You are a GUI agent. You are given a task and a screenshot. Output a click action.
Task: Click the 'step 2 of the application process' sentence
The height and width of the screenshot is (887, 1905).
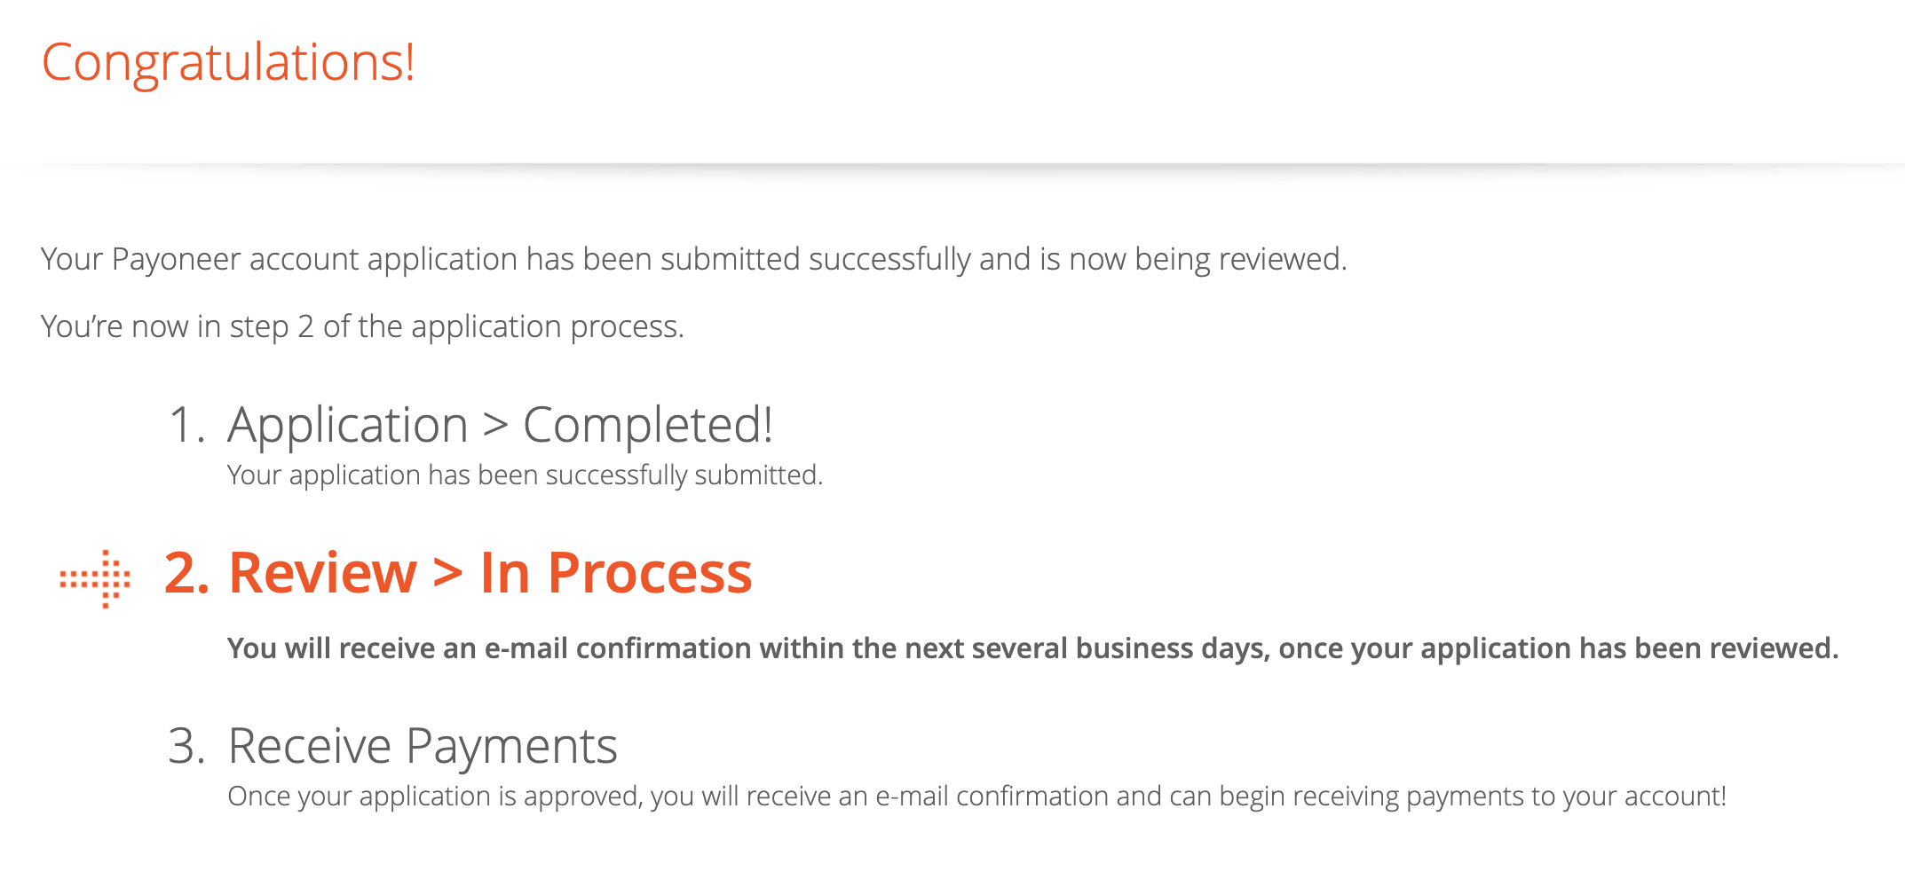(362, 327)
